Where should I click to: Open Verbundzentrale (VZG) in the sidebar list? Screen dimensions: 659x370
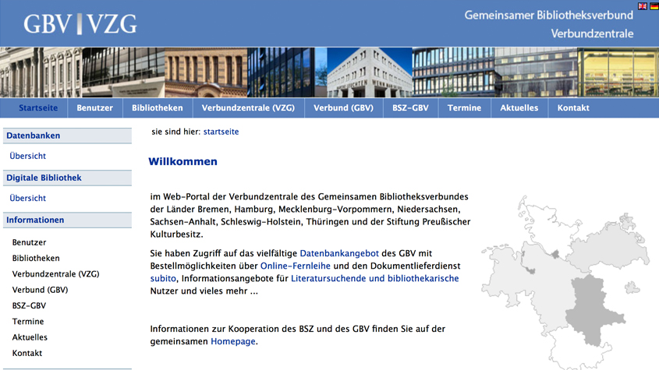pyautogui.click(x=56, y=274)
